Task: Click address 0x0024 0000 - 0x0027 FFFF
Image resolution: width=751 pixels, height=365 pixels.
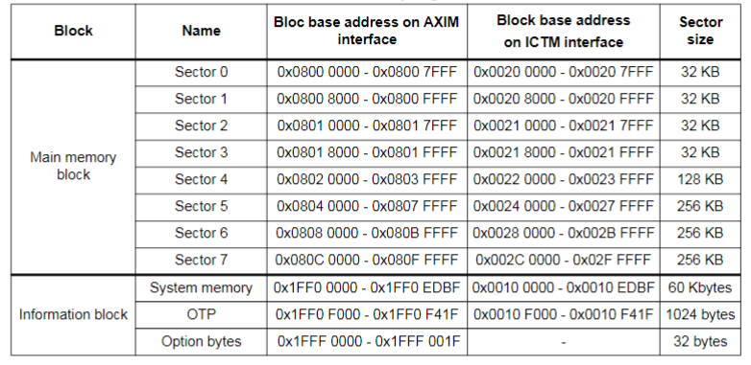Action: (x=563, y=206)
